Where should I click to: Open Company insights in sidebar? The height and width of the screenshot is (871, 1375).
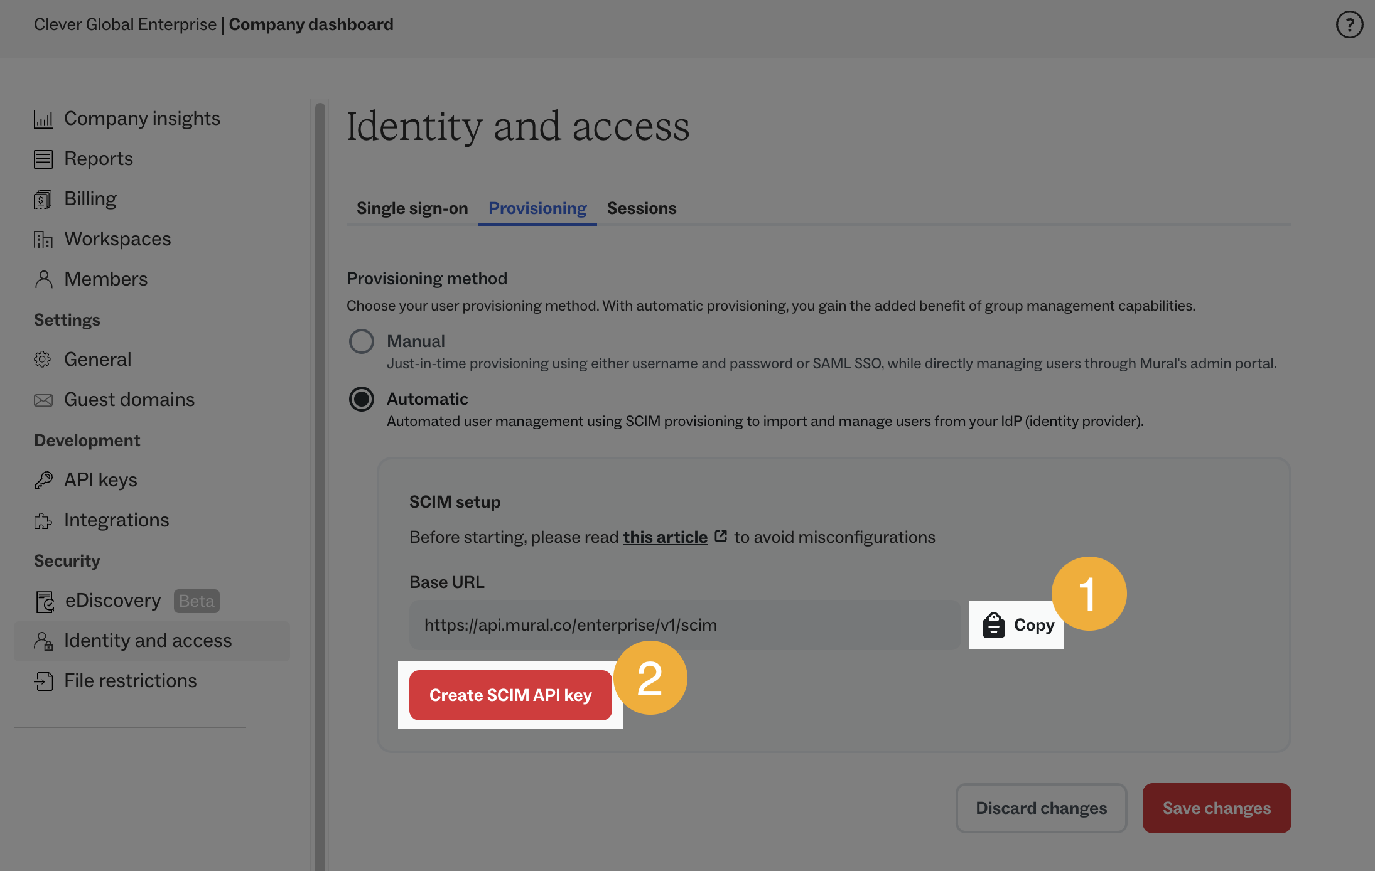142,119
